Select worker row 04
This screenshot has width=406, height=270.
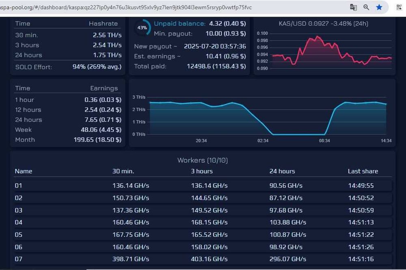(203, 222)
